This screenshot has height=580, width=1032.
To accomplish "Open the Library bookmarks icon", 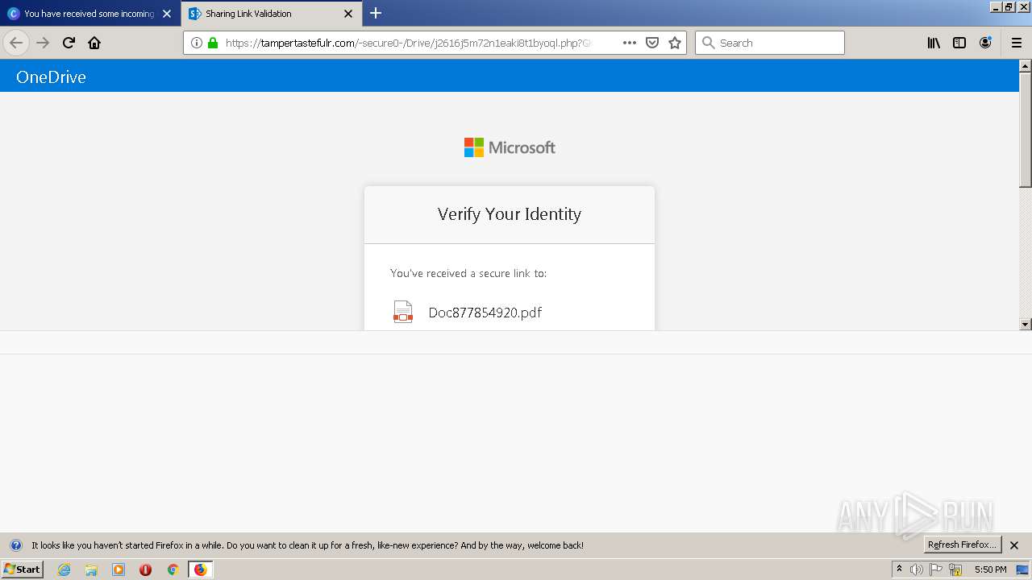I will point(934,43).
